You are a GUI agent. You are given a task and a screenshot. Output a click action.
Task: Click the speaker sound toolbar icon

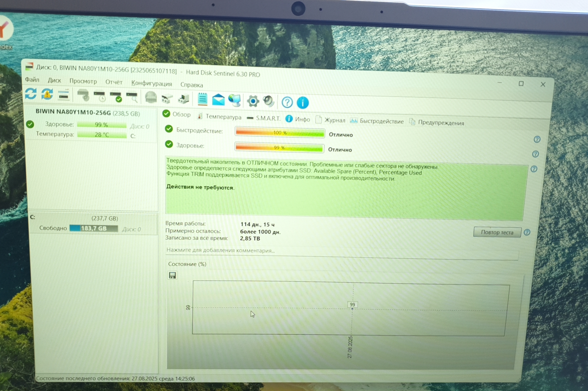click(x=269, y=101)
